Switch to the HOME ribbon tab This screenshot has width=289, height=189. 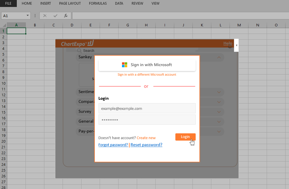27,3
